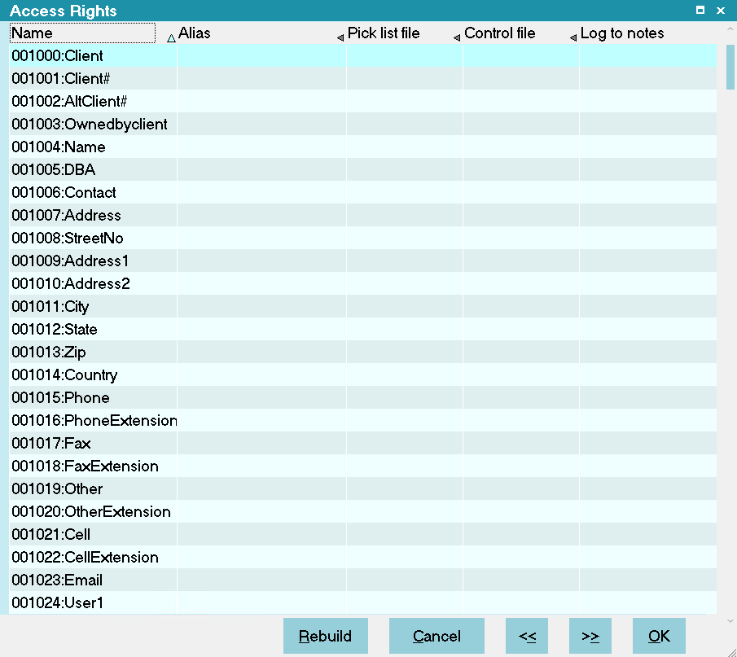Select row 001007:Address

pos(363,215)
